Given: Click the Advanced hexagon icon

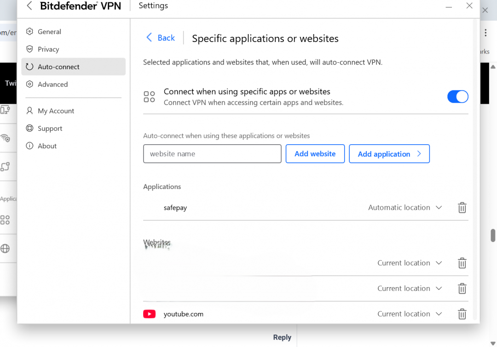Looking at the screenshot, I should pyautogui.click(x=29, y=84).
